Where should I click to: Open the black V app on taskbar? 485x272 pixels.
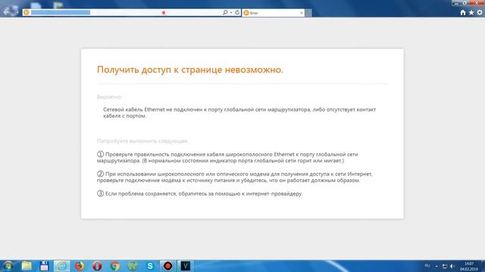(x=185, y=266)
